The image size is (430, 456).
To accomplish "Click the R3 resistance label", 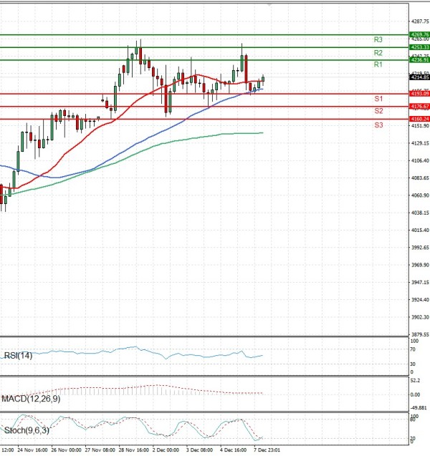I will click(x=378, y=40).
